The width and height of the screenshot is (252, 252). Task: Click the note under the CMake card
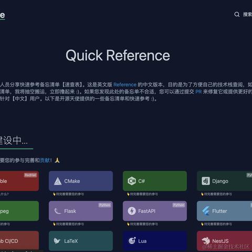tap(68, 194)
